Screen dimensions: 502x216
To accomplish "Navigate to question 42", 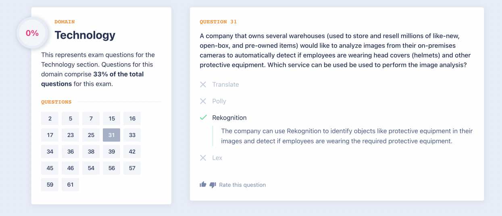I will [x=132, y=152].
